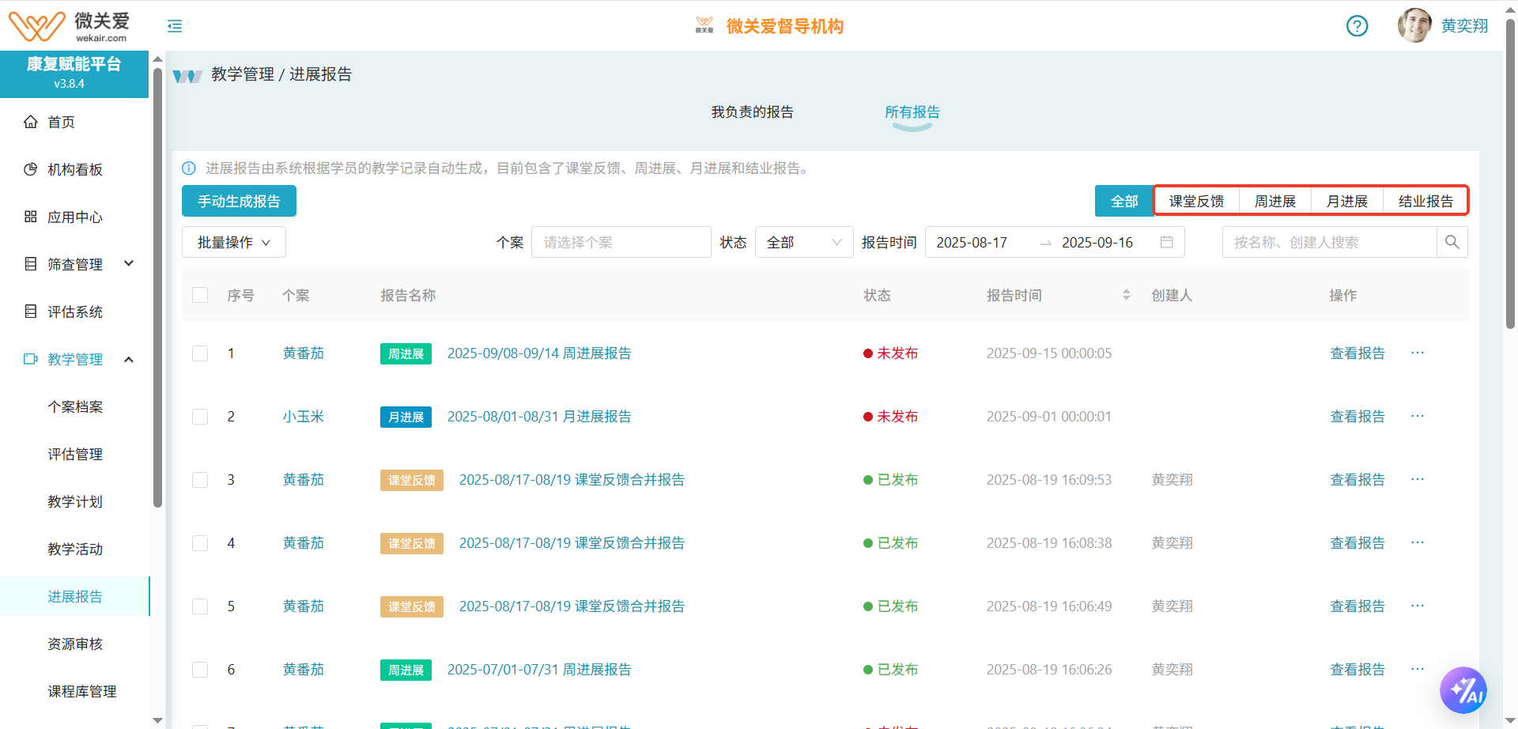Switch to the 我负责的报告 tab
This screenshot has width=1518, height=729.
(x=752, y=112)
